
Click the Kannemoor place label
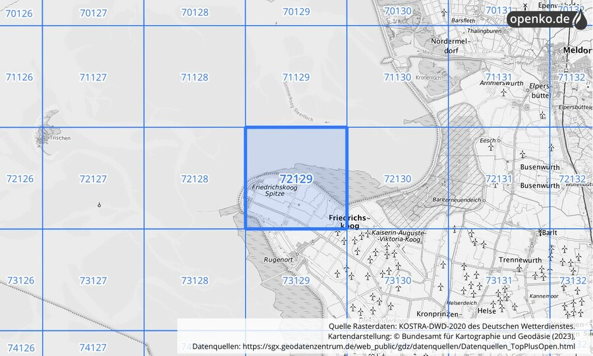click(x=544, y=296)
